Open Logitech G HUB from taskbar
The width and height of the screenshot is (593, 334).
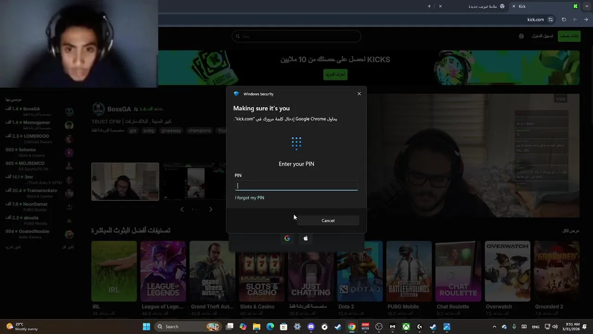(x=419, y=327)
